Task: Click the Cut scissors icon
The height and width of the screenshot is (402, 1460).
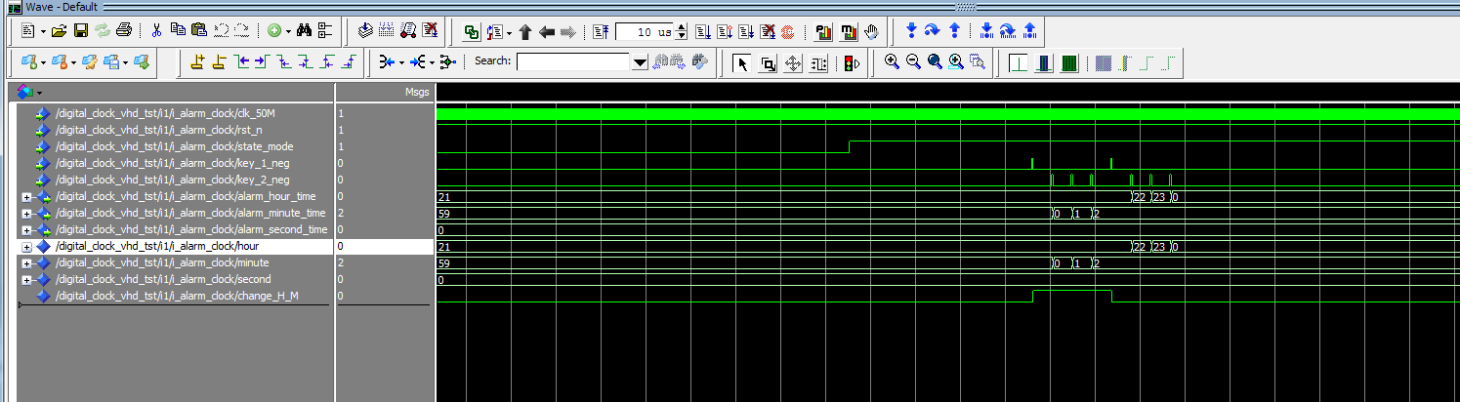Action: tap(157, 31)
